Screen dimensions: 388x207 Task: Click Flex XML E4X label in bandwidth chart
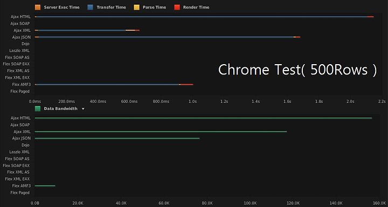pyautogui.click(x=17, y=179)
